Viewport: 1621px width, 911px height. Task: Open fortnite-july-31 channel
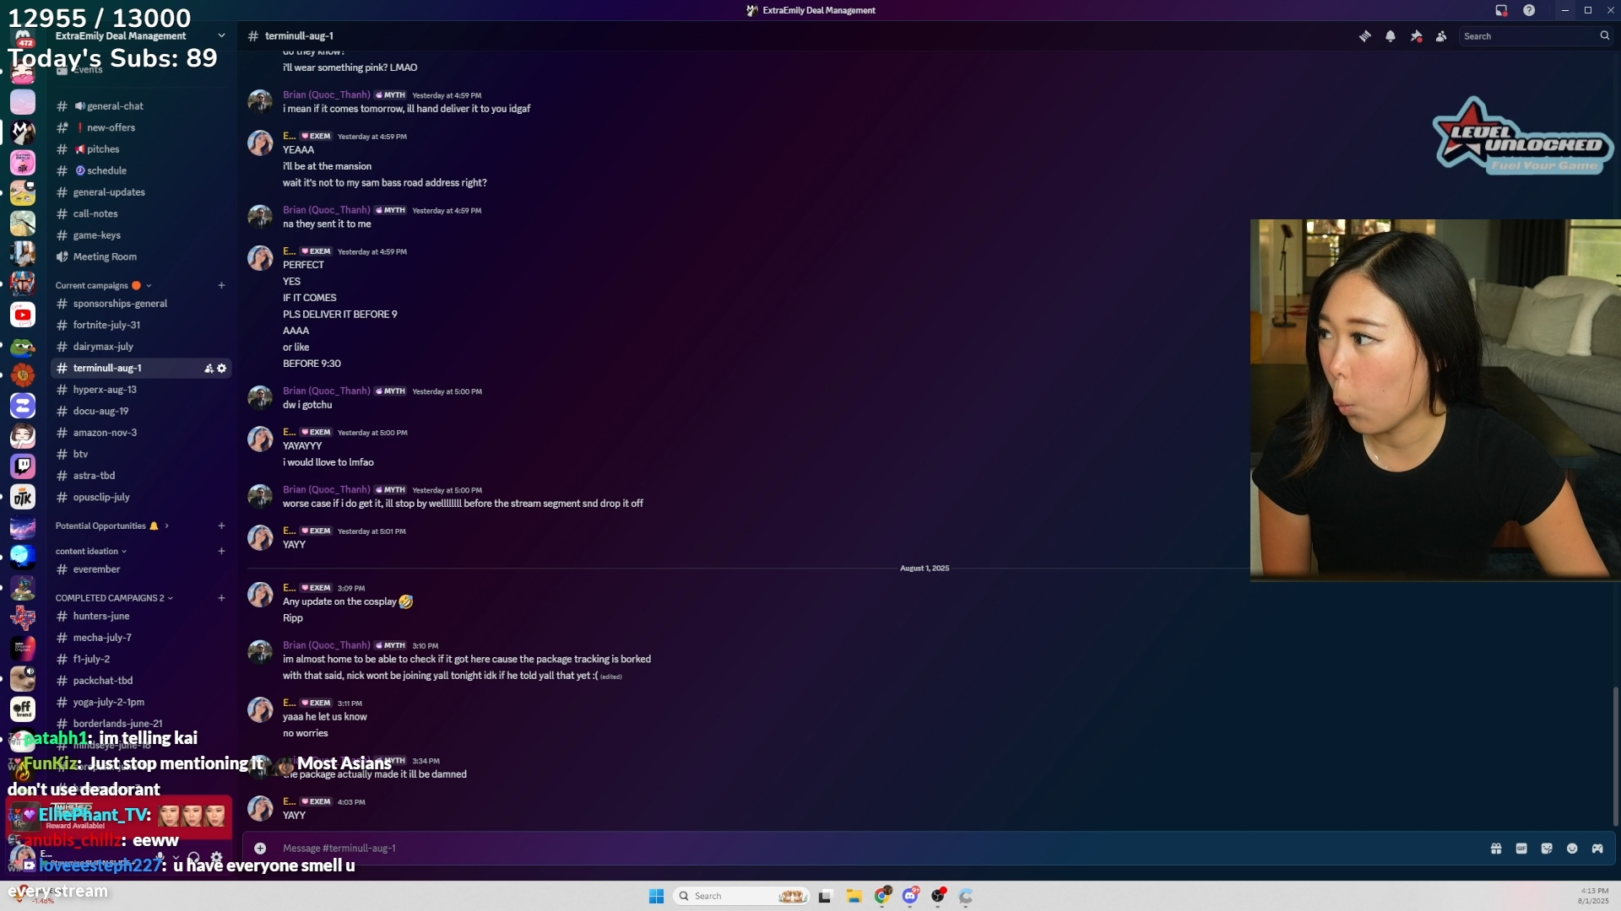[141, 326]
